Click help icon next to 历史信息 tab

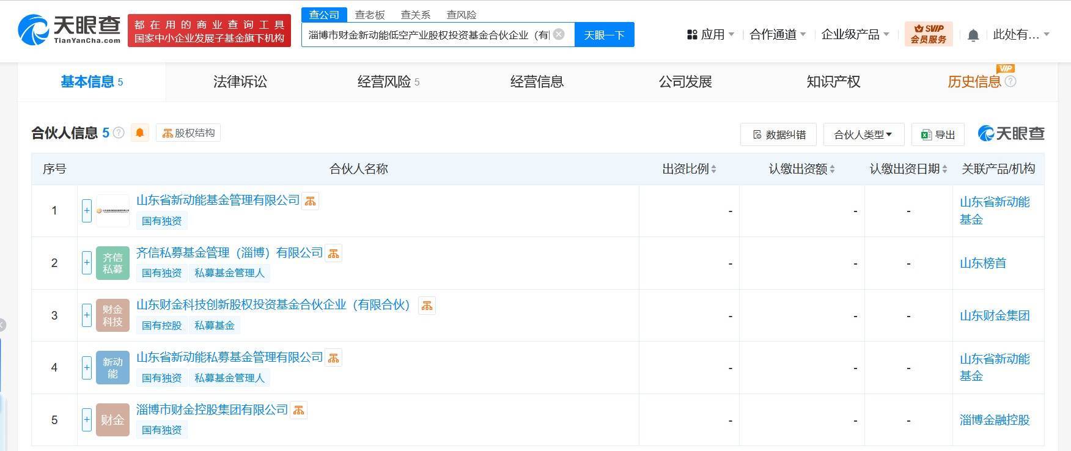tap(1010, 81)
